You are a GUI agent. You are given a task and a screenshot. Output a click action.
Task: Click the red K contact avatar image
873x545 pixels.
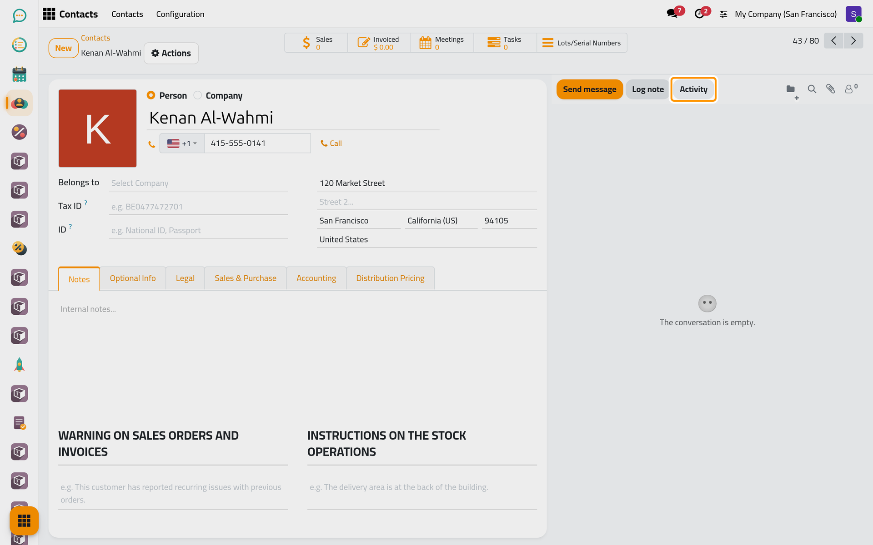point(97,129)
